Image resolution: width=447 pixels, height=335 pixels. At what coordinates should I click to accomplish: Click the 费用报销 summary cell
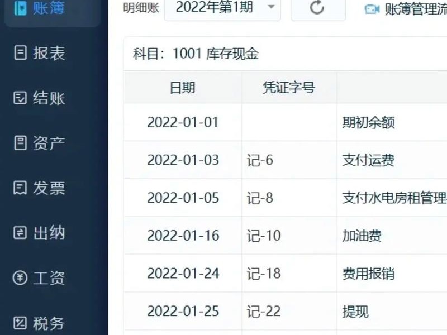pos(368,274)
